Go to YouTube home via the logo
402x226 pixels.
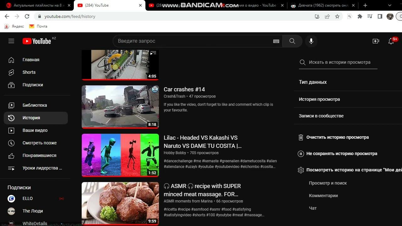click(37, 41)
